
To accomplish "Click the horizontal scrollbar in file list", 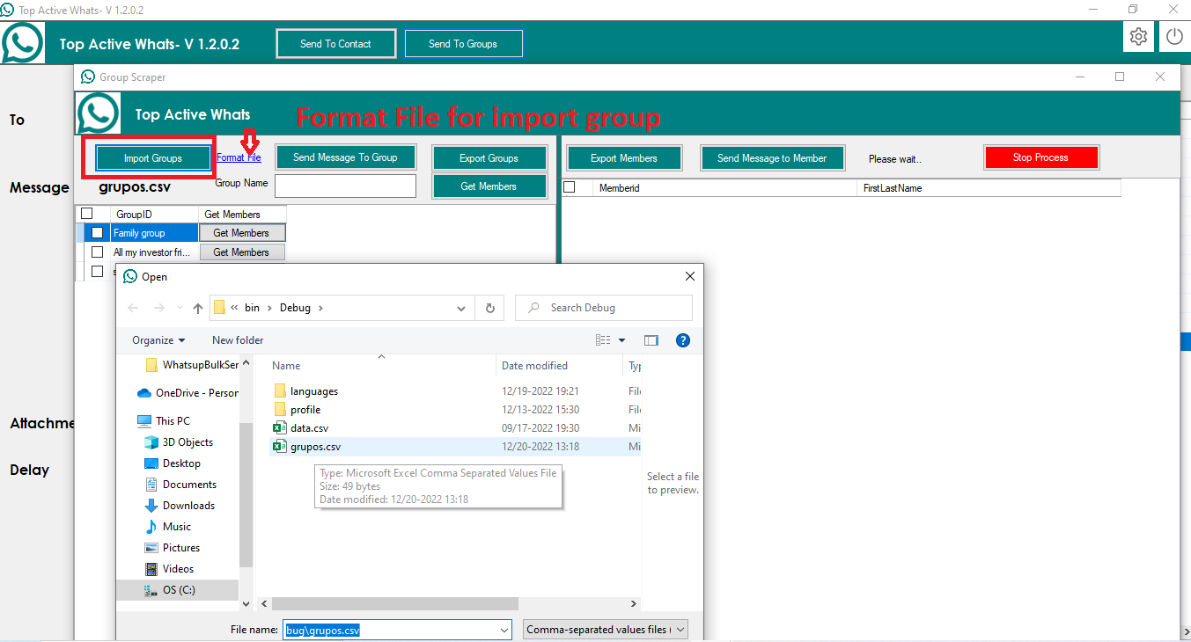I will click(x=394, y=604).
